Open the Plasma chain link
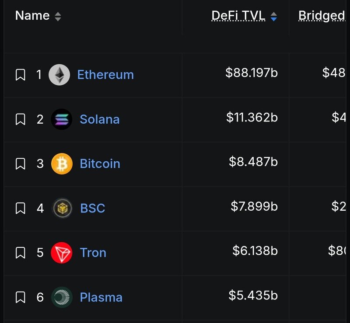 pos(101,297)
